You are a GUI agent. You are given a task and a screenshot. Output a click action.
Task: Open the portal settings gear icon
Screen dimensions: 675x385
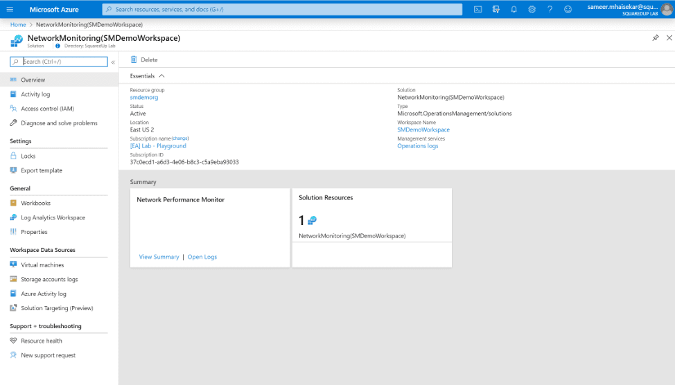pos(532,10)
